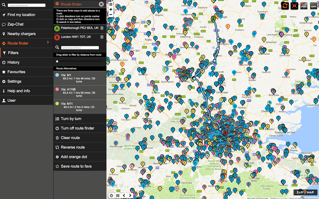Click Clear route button

(x=80, y=138)
